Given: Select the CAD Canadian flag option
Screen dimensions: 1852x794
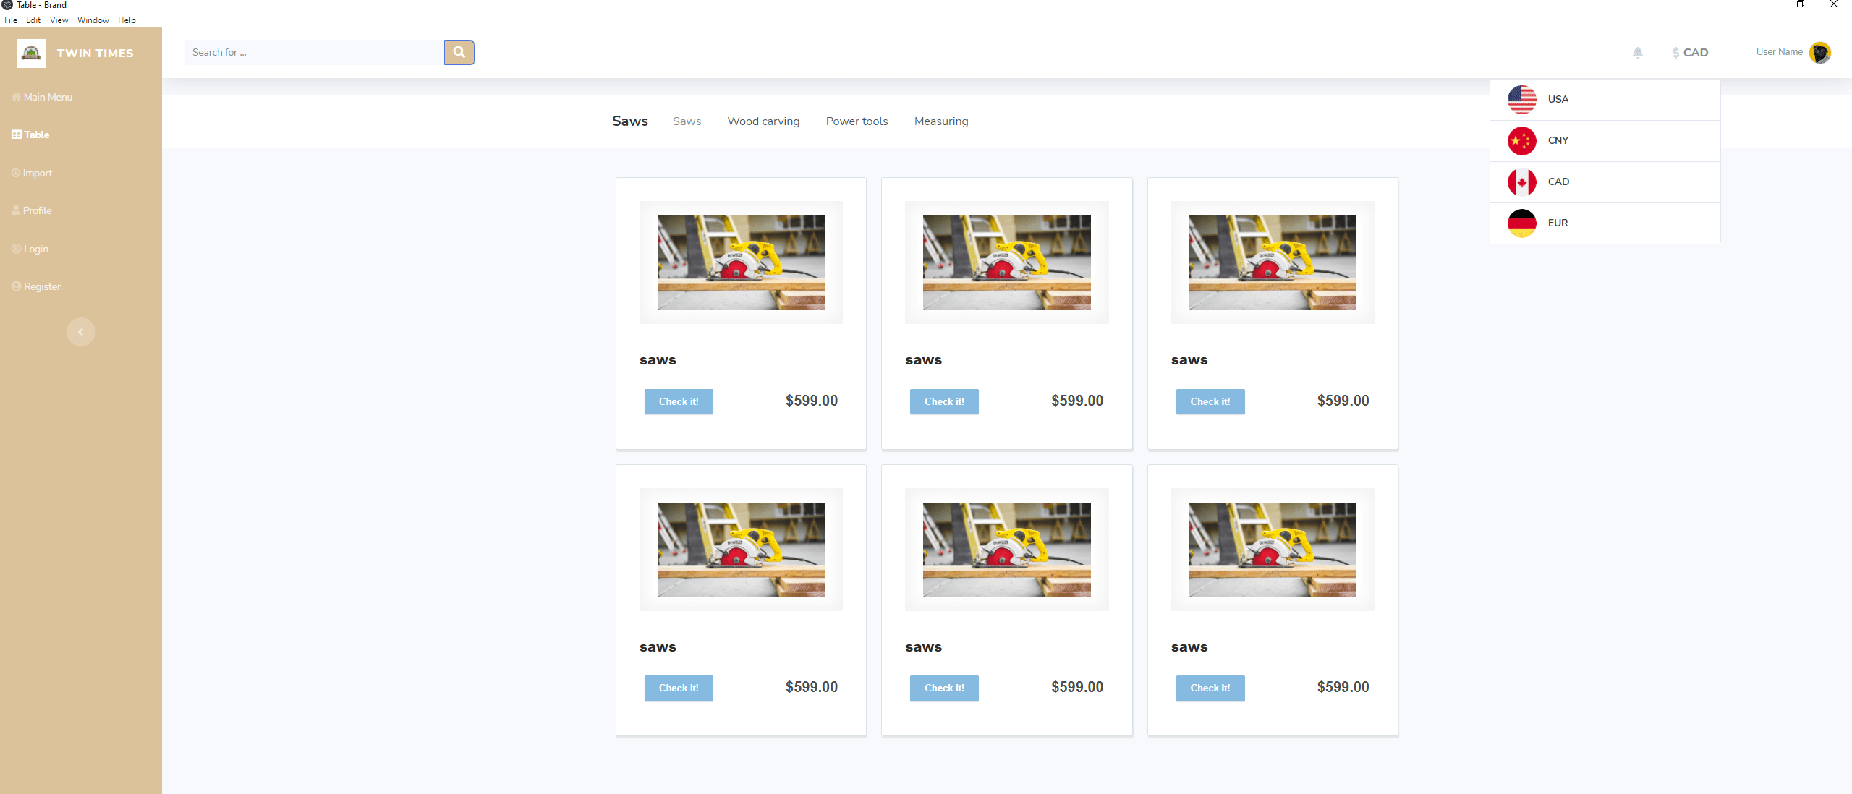Looking at the screenshot, I should click(1522, 182).
